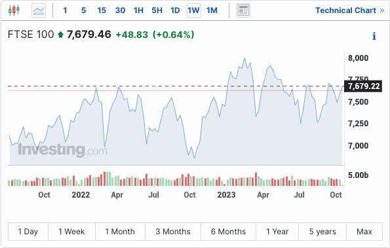The image size is (390, 248).
Task: Open the Technical Chart link
Action: click(345, 10)
